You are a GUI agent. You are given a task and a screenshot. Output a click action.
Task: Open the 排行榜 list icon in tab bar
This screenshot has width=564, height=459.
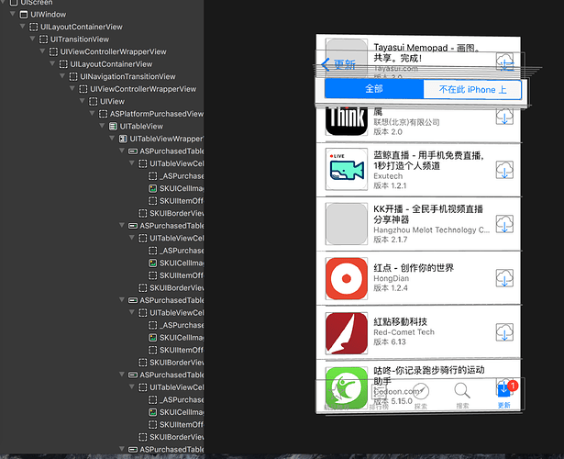379,392
